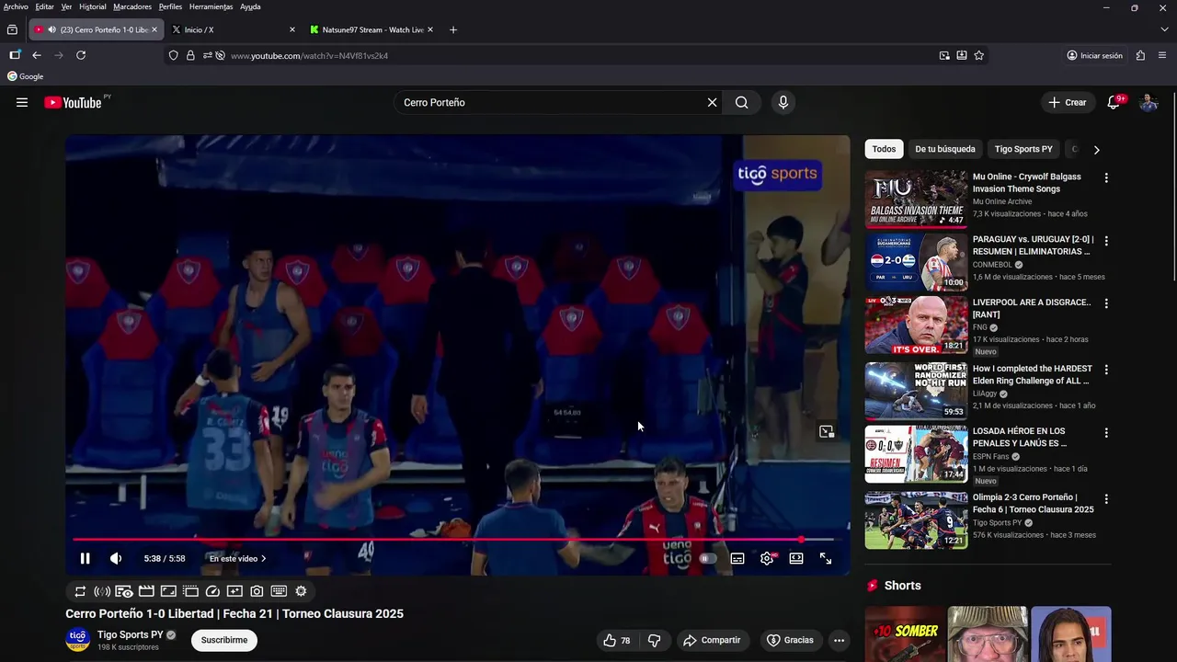Select the 'De tu búsqueda' filter chip
The image size is (1177, 662).
point(945,149)
